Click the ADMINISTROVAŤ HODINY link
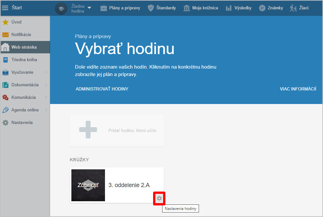The height and width of the screenshot is (217, 323). [x=102, y=89]
